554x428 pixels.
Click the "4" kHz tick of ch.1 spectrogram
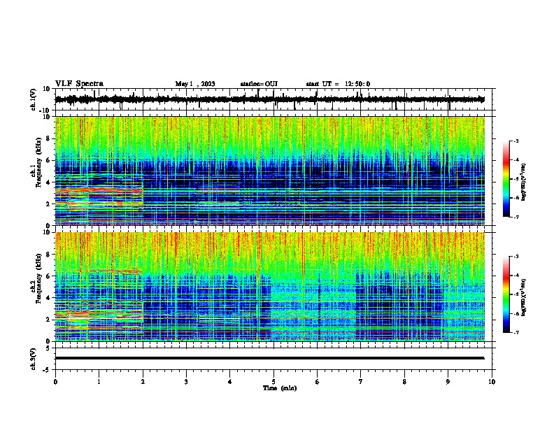pos(48,183)
